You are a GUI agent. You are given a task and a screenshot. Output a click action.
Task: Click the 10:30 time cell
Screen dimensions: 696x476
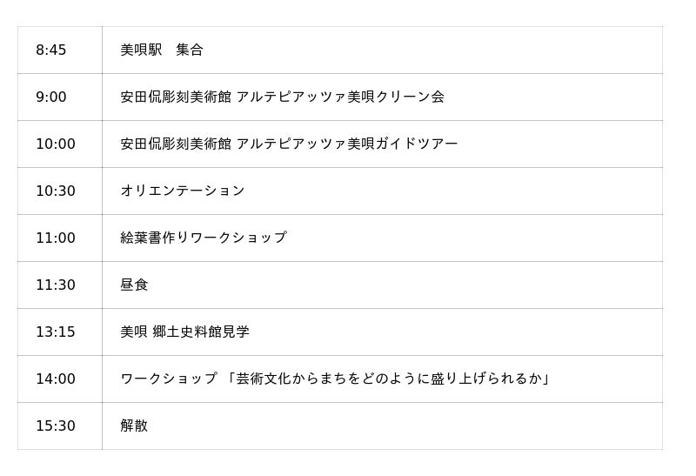pyautogui.click(x=60, y=191)
